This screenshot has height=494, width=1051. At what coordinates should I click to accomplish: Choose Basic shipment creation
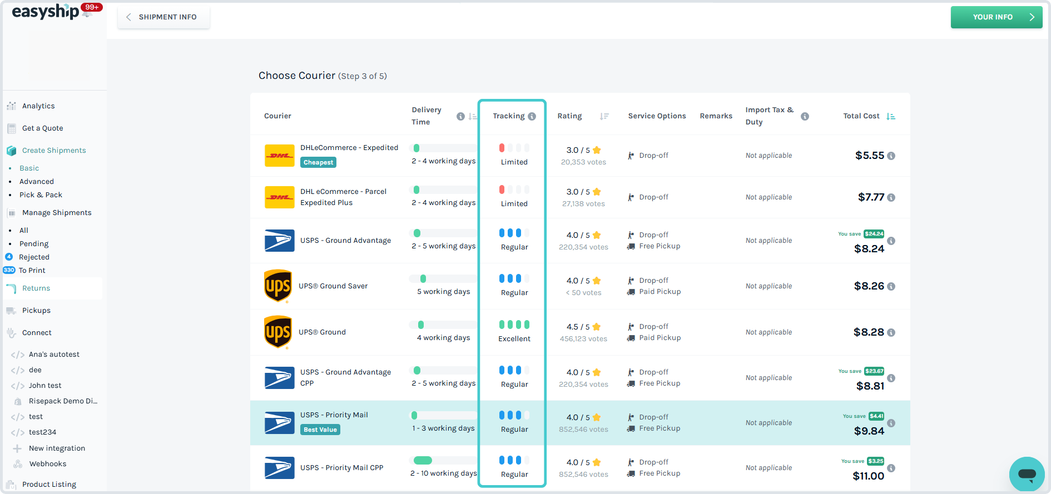tap(29, 168)
